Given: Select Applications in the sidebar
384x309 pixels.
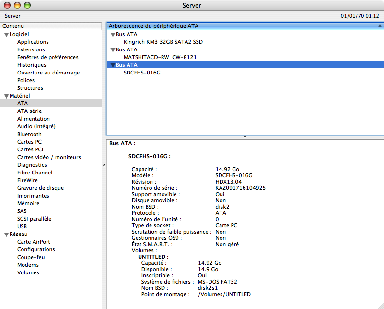Looking at the screenshot, I should pyautogui.click(x=33, y=42).
